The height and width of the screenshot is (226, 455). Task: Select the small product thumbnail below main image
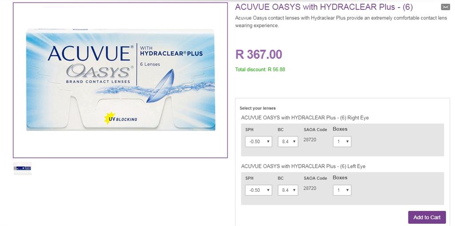[x=22, y=168]
